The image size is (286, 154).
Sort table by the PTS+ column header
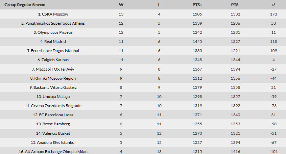pyautogui.click(x=197, y=5)
